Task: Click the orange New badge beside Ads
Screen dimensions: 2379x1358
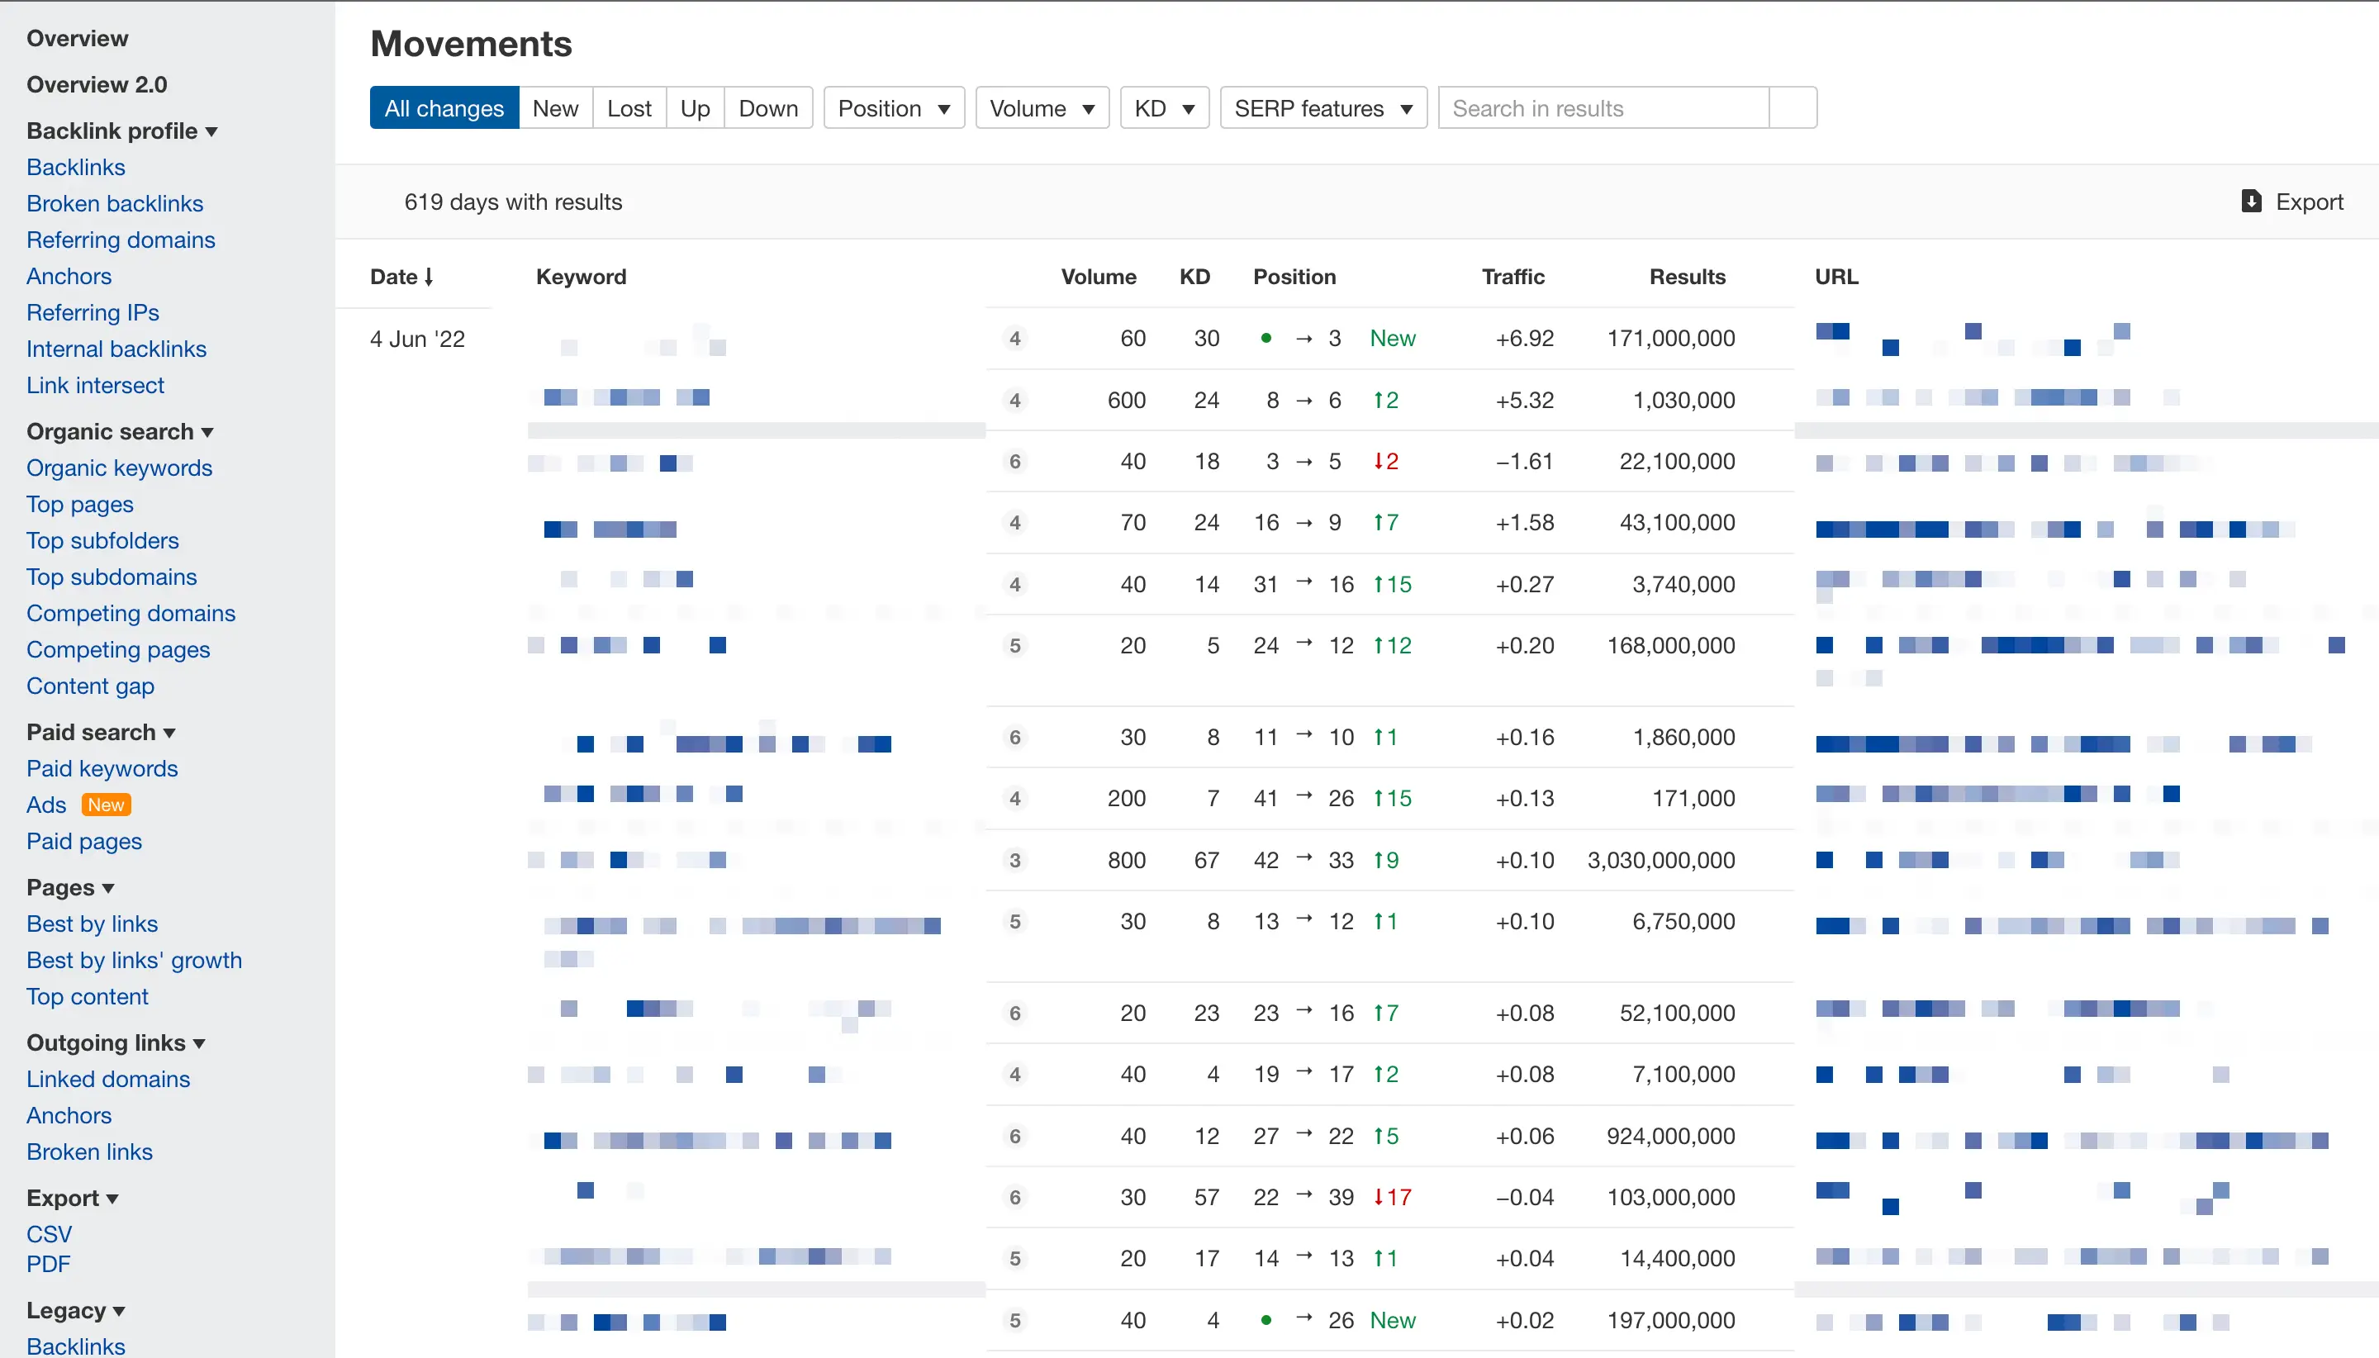Action: point(106,805)
